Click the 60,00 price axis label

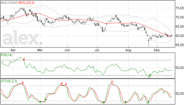[x=180, y=36]
